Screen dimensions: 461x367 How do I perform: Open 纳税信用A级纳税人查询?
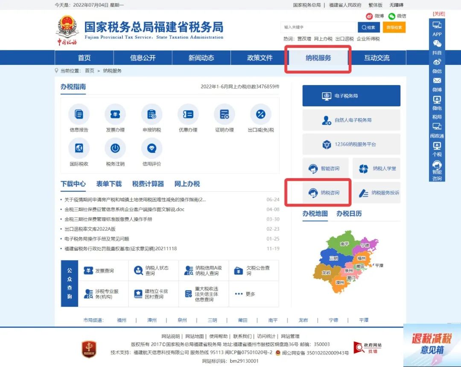tap(203, 270)
